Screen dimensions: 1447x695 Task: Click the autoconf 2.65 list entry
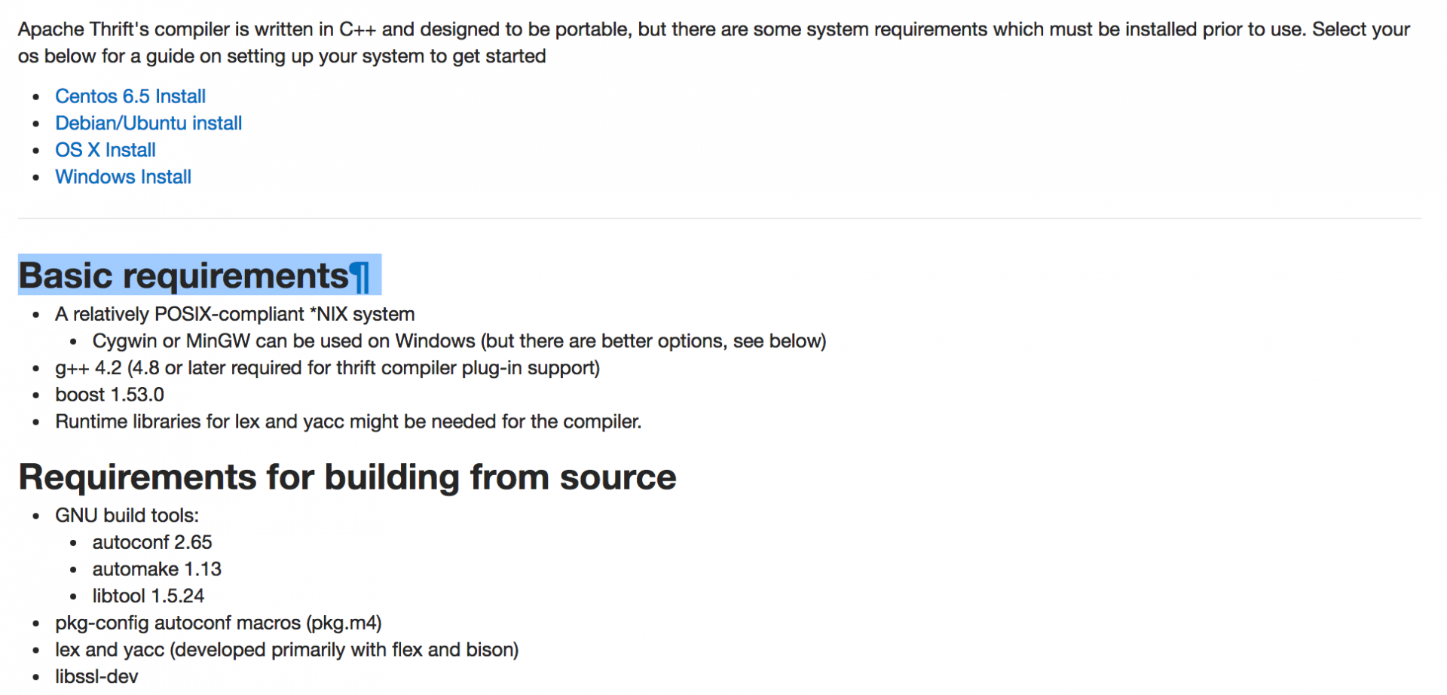click(152, 542)
